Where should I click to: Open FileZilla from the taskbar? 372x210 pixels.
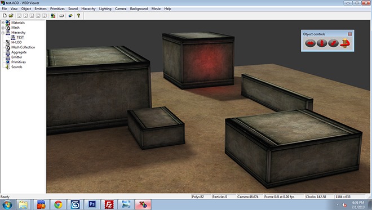click(x=109, y=205)
